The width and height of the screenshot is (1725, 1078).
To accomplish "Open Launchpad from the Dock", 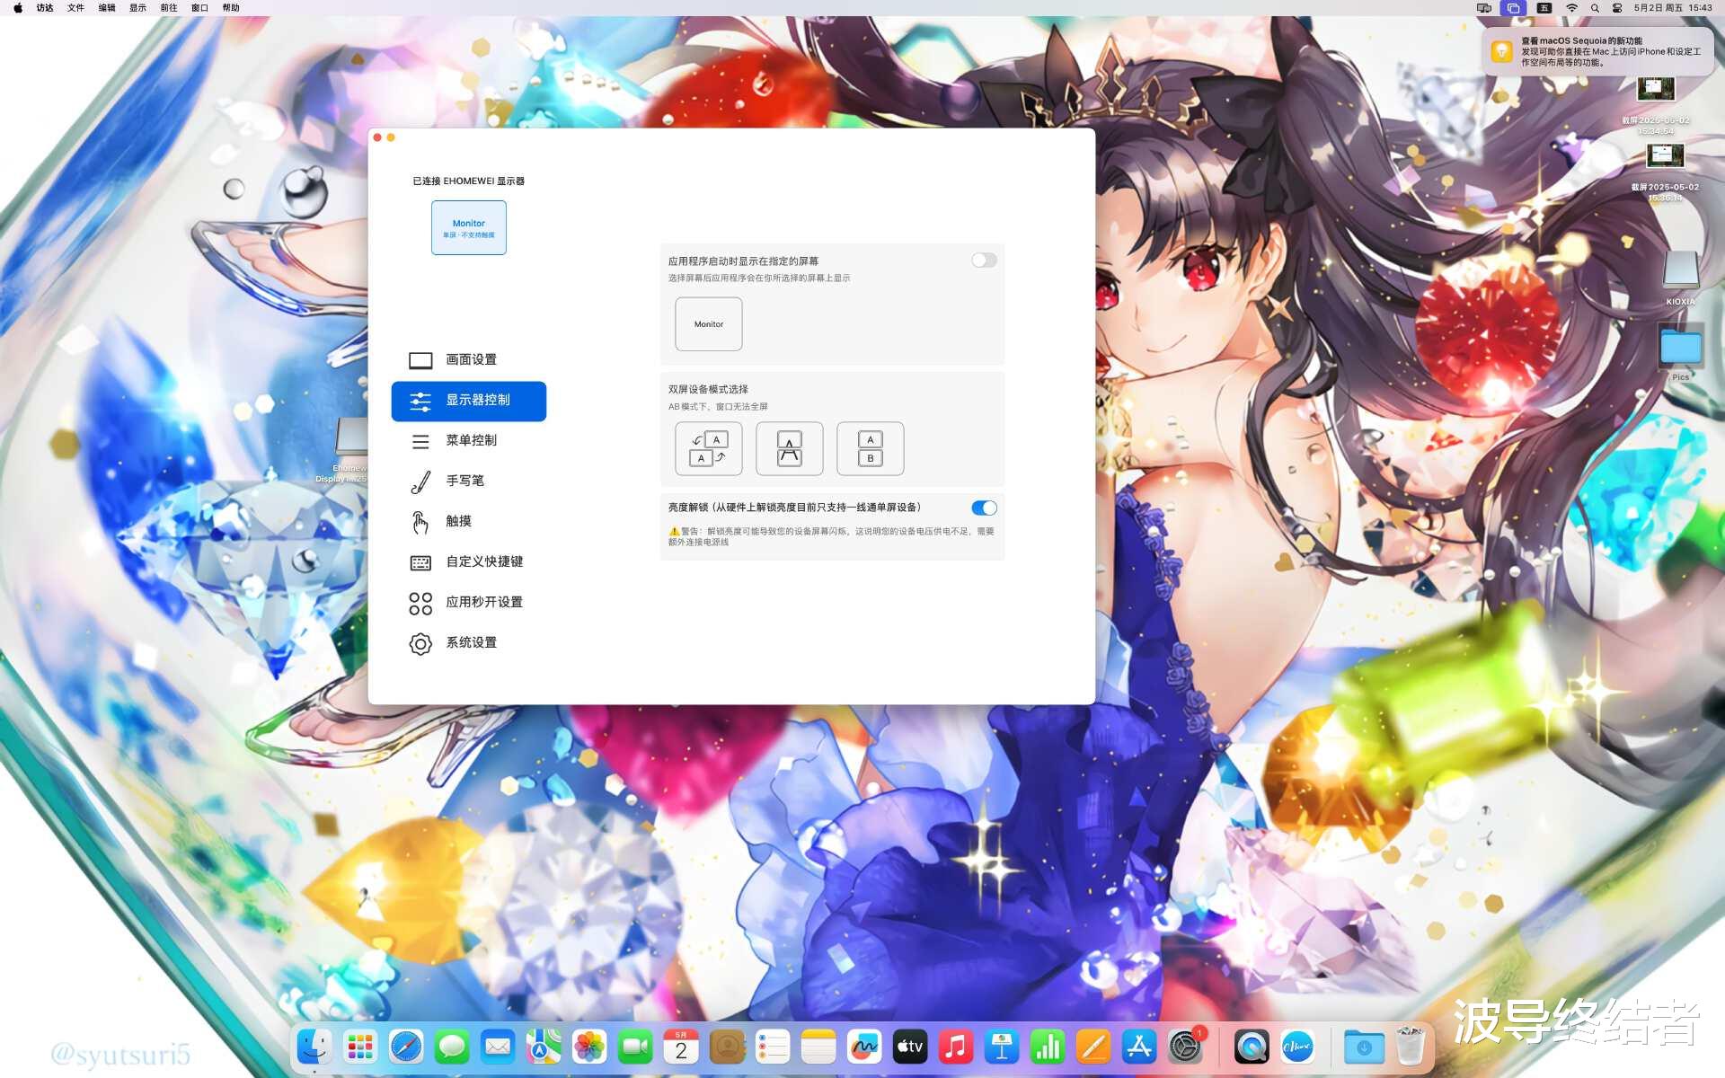I will pos(360,1047).
